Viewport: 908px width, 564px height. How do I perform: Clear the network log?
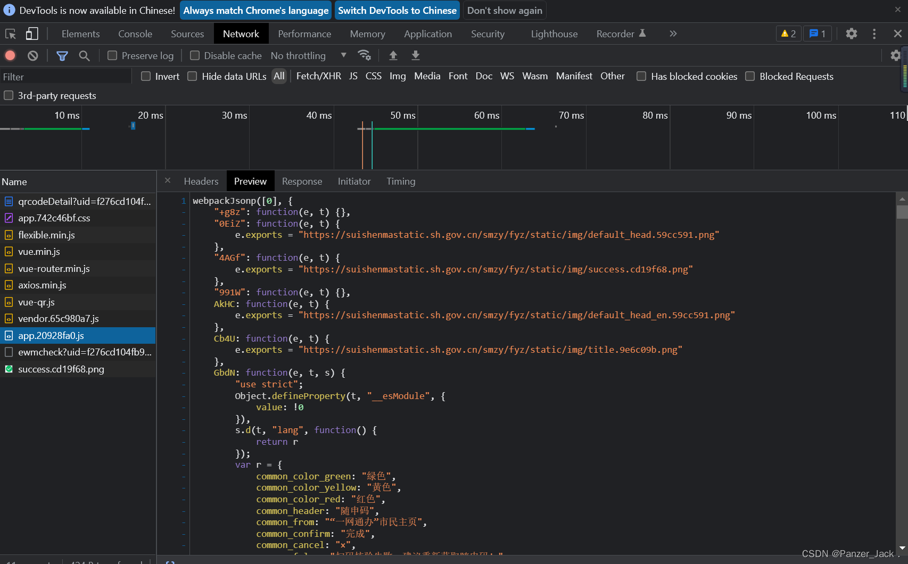coord(33,55)
